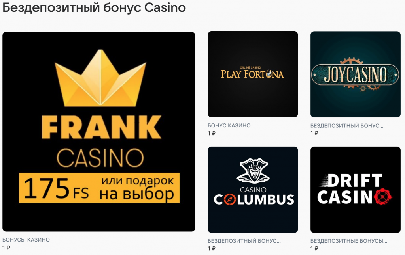Click the 1 ₽ price under Drift Casino
This screenshot has height=255, width=405.
[x=314, y=248]
